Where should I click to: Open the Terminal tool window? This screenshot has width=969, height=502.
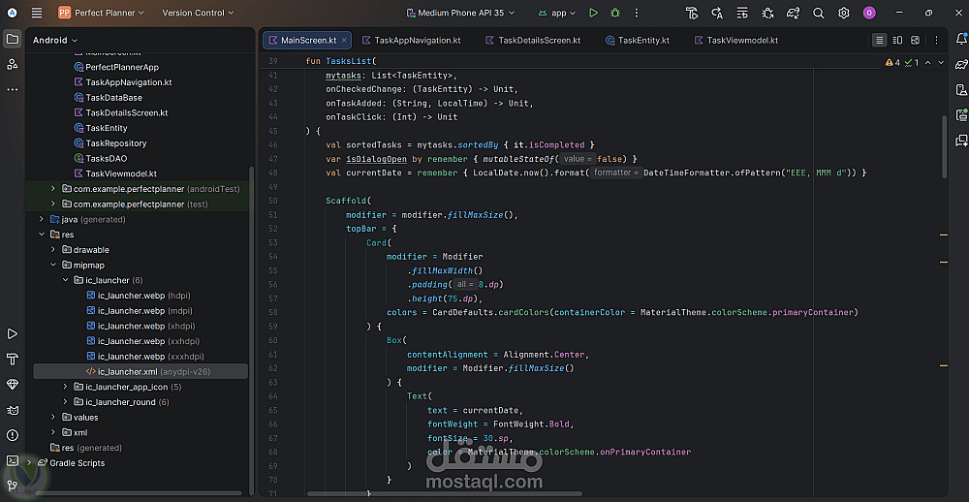tap(13, 460)
